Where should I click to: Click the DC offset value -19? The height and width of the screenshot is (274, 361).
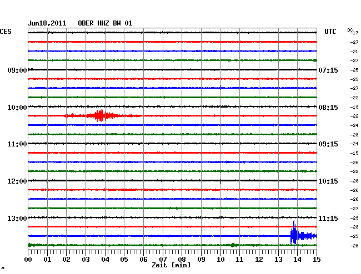tap(354, 107)
